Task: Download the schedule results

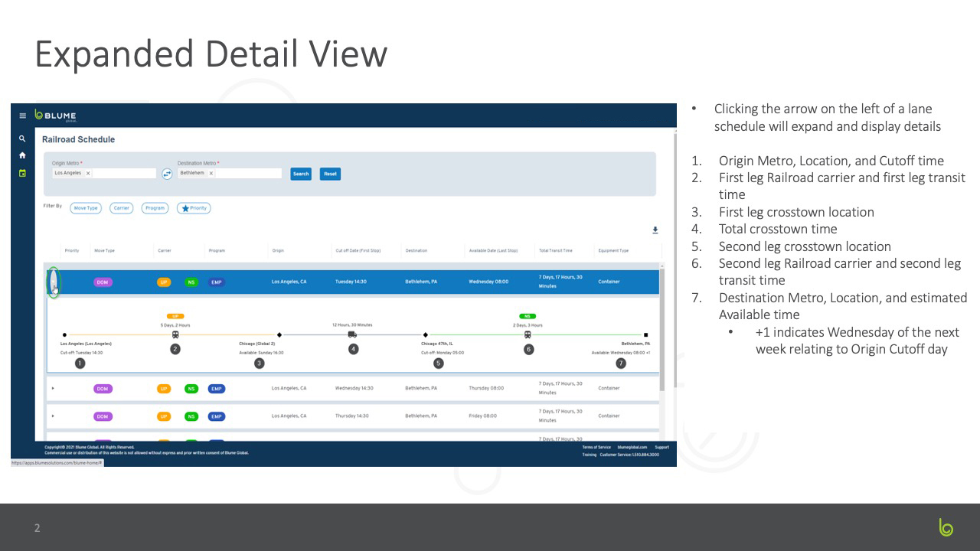Action: tap(655, 230)
